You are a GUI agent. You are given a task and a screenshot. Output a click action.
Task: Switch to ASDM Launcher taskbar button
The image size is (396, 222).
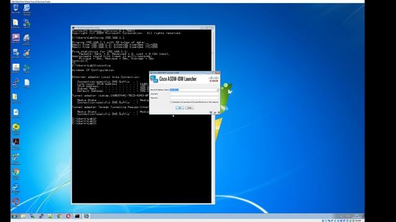click(x=87, y=216)
